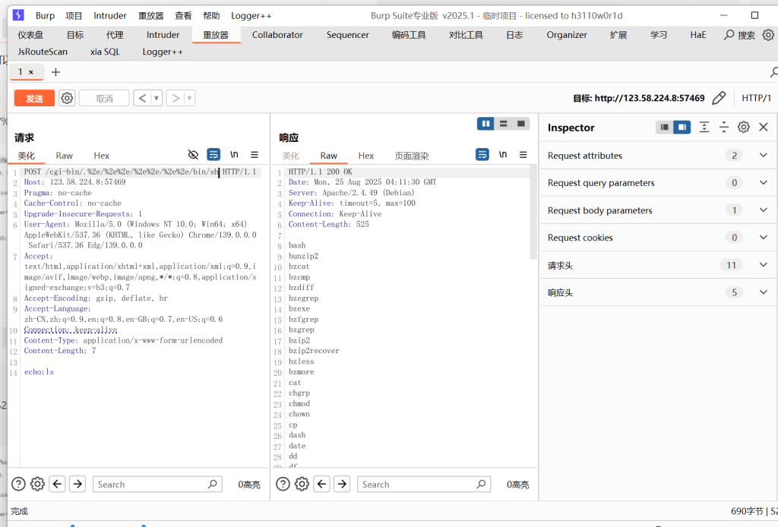Screen dimensions: 778x527
Task: Click the response pane vertical scrollbar
Action: (533, 213)
